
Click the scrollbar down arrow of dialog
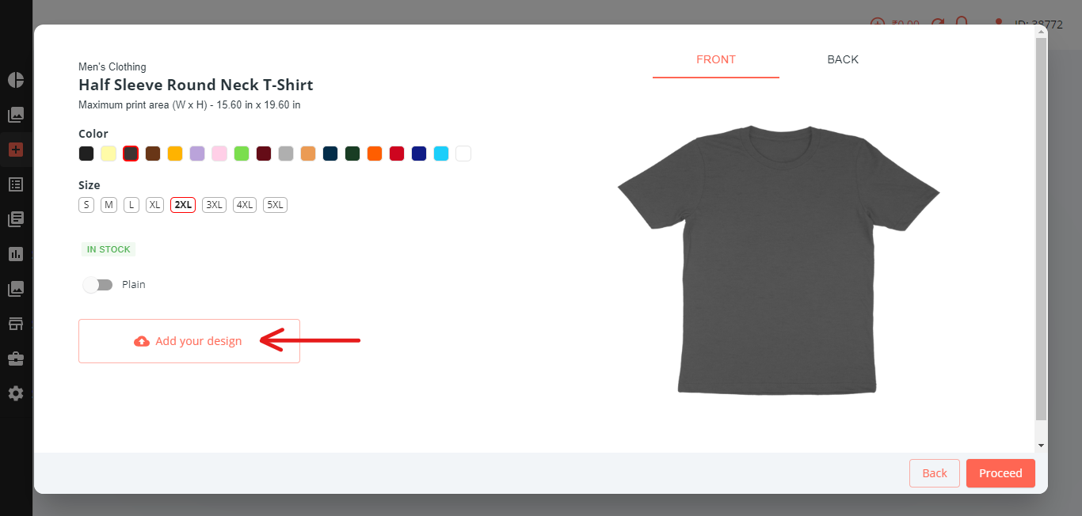tap(1042, 446)
